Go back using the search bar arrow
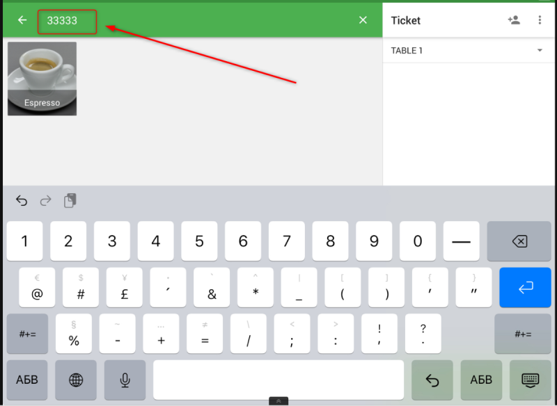Image resolution: width=557 pixels, height=406 pixels. coord(22,20)
